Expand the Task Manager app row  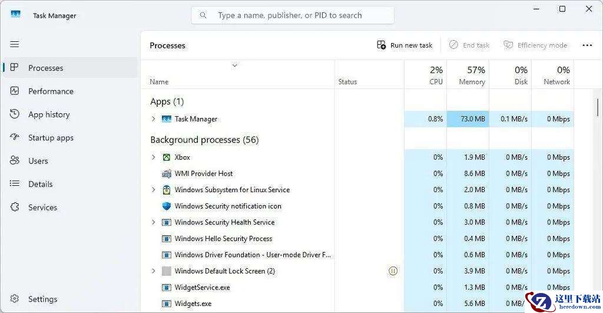click(x=154, y=119)
